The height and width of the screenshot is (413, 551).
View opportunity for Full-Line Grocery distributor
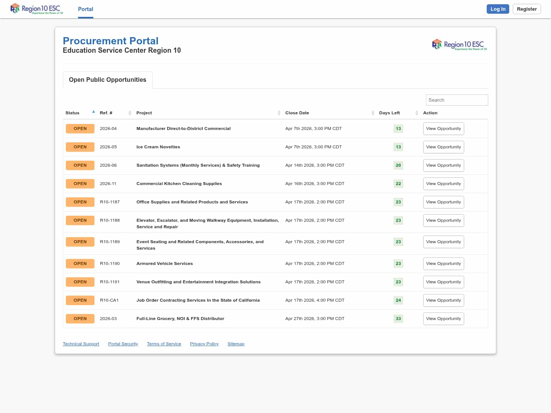click(443, 319)
